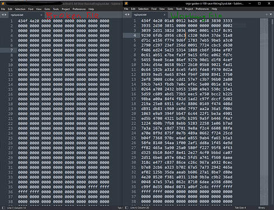Open the Project menu in the left window
Image resolution: width=274 pixels, height=210 pixels.
click(66, 9)
